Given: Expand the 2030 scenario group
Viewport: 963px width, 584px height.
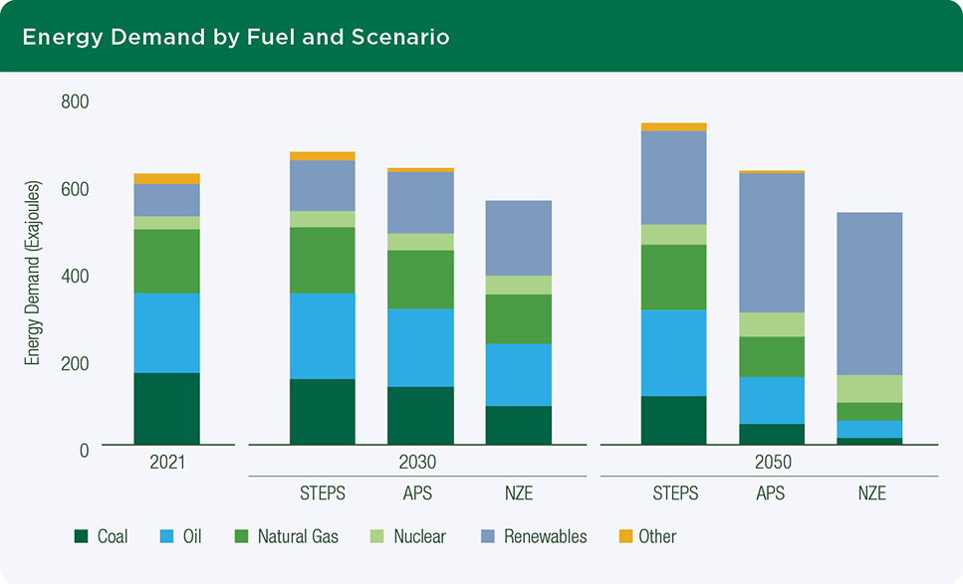Looking at the screenshot, I should click(x=417, y=462).
